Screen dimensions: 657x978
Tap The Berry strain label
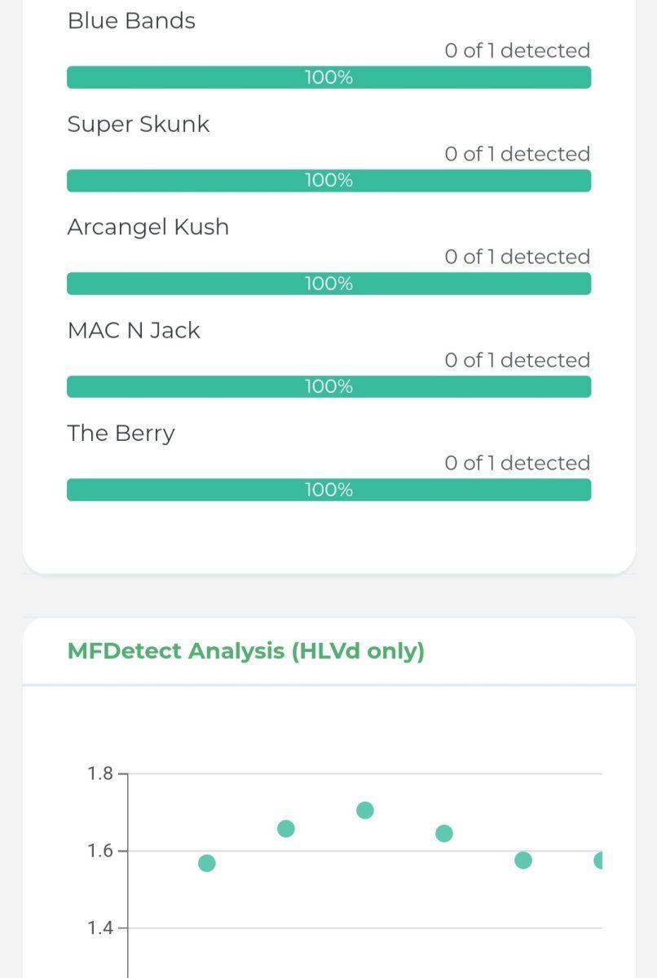tap(121, 434)
